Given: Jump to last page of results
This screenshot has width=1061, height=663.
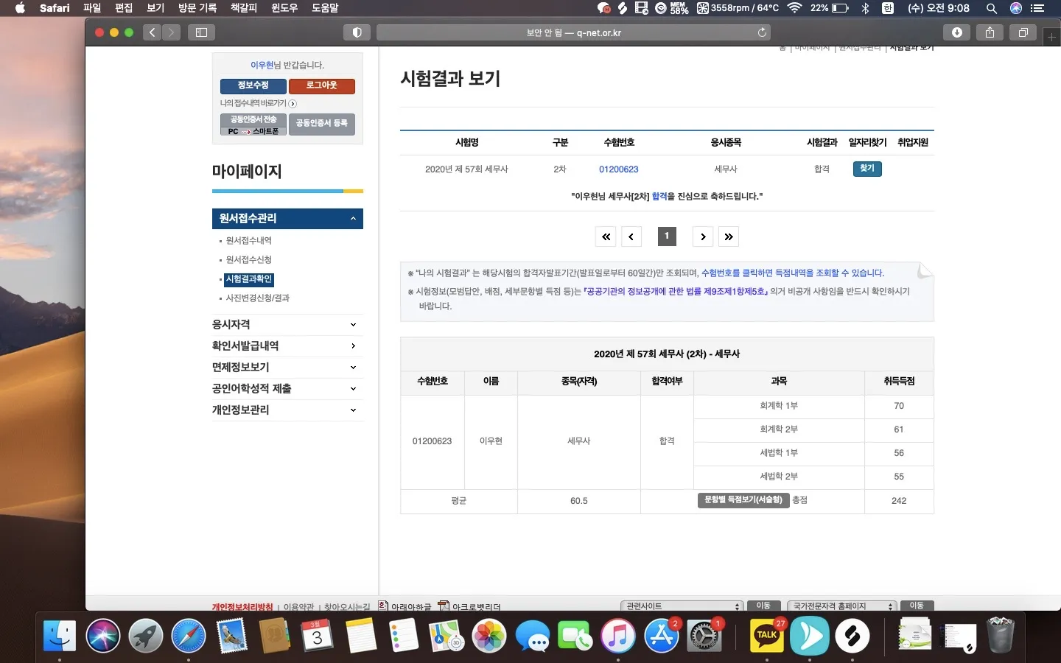Looking at the screenshot, I should 729,236.
